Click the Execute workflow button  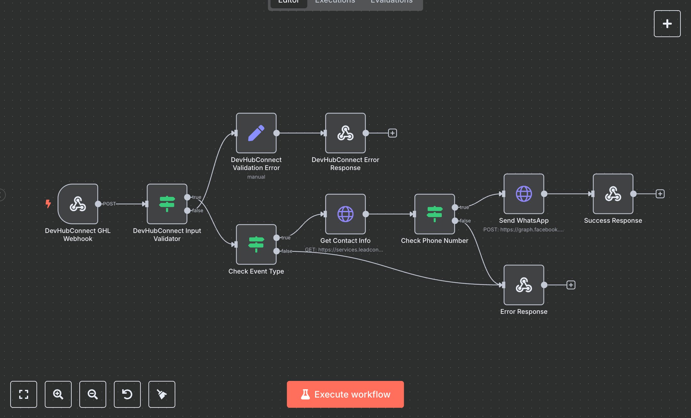click(345, 394)
